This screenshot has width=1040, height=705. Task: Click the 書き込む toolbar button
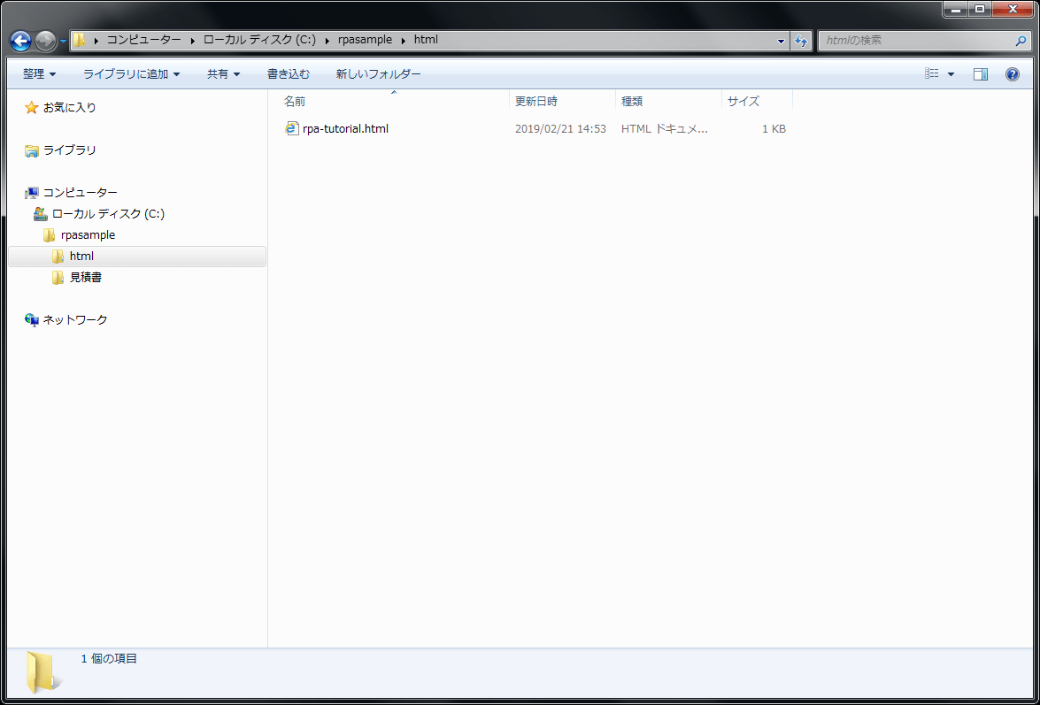tap(289, 74)
